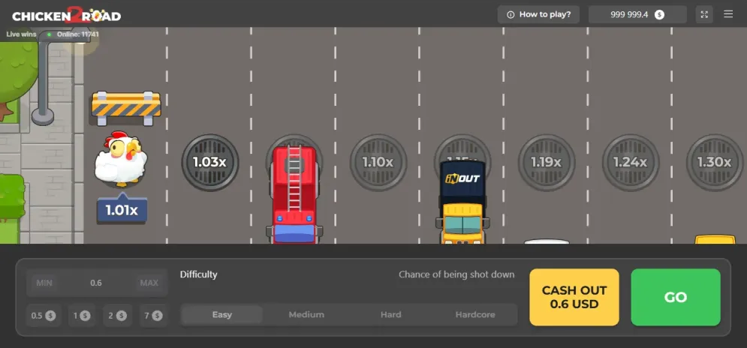Image resolution: width=747 pixels, height=348 pixels.
Task: Choose the 7 dollar quick bet
Action: pos(154,316)
